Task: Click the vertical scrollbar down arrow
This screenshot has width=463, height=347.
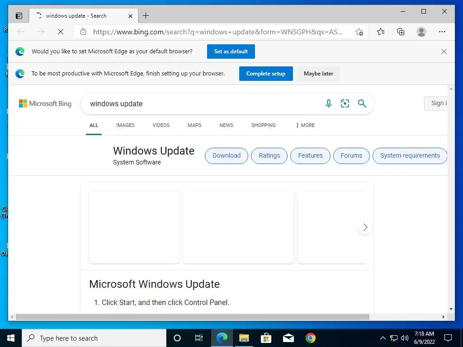Action: [451, 309]
